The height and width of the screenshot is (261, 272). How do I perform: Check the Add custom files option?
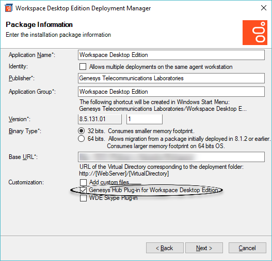[83, 182]
